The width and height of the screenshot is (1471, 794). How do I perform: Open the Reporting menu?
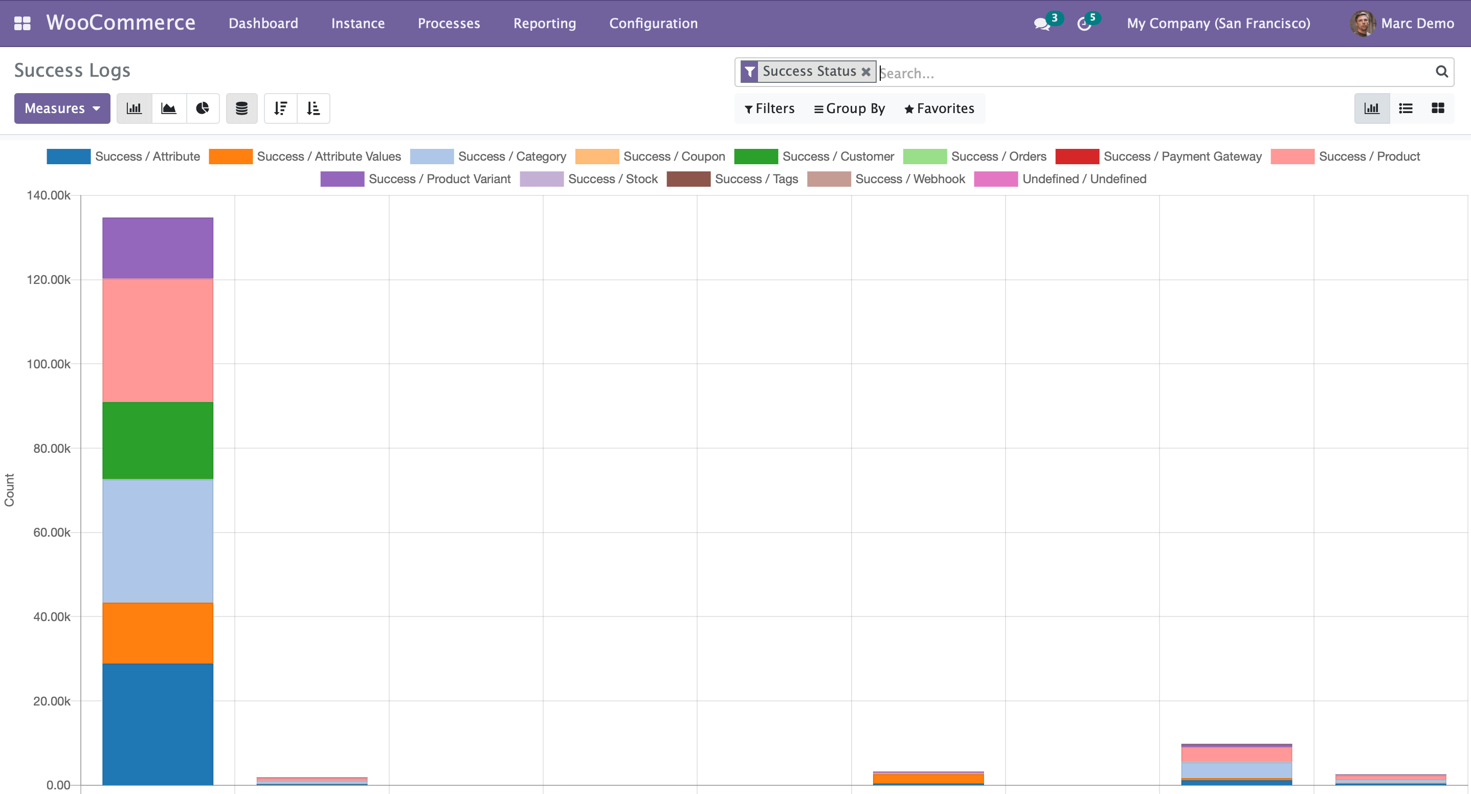tap(544, 24)
